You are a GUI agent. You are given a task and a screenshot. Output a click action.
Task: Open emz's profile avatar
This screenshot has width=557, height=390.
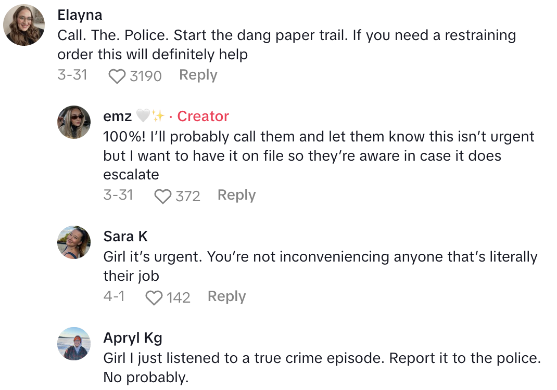pos(73,122)
